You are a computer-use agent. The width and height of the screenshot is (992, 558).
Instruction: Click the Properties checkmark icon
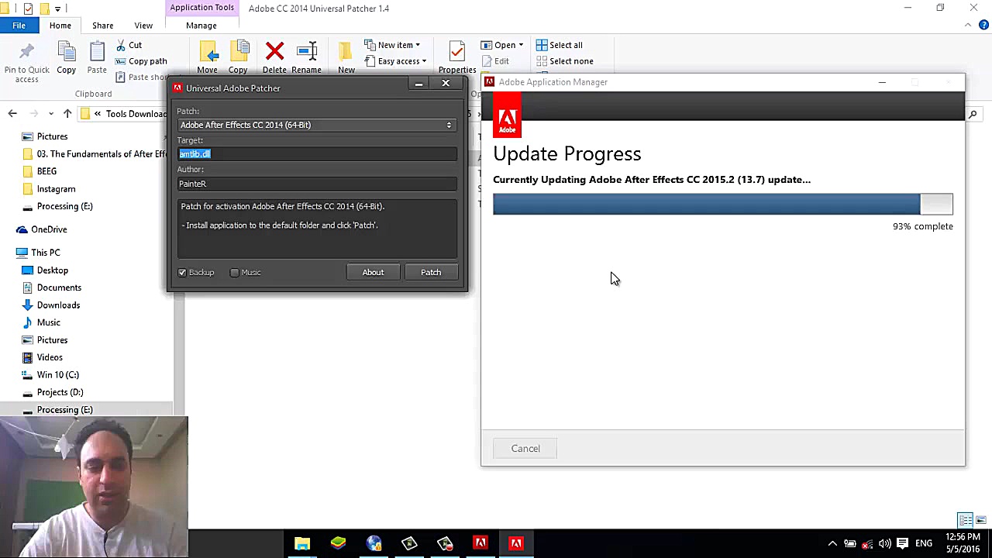click(457, 52)
